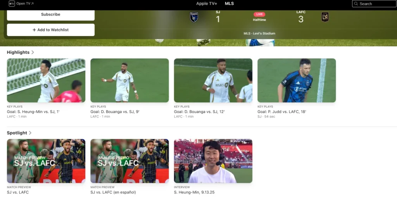Click the search magnifier icon
This screenshot has width=397, height=200.
click(356, 4)
